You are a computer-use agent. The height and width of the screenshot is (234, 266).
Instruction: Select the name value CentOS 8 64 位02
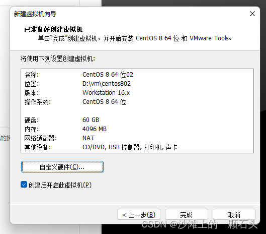[x=108, y=75]
